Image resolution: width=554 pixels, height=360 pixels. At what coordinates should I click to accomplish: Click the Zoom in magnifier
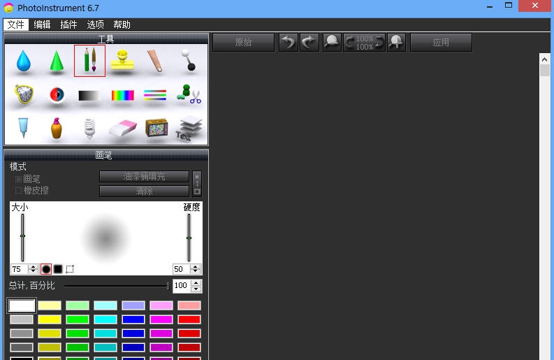click(396, 43)
